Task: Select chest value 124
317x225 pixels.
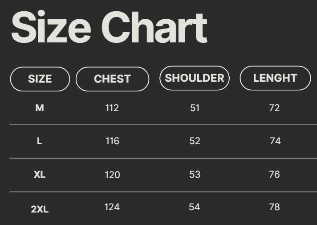Action: point(112,207)
